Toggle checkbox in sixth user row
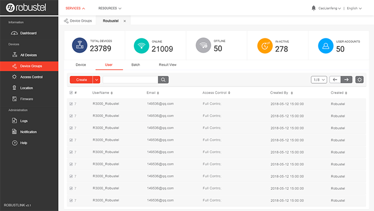The width and height of the screenshot is (374, 211). coord(71,164)
